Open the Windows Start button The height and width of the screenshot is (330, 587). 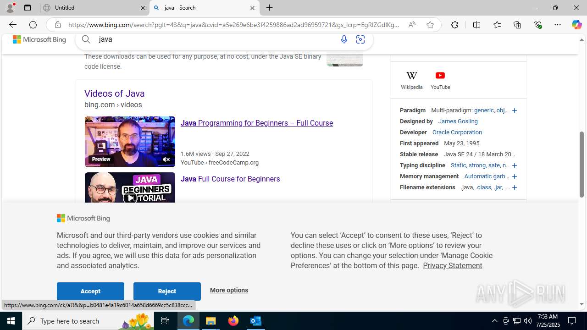(x=11, y=321)
